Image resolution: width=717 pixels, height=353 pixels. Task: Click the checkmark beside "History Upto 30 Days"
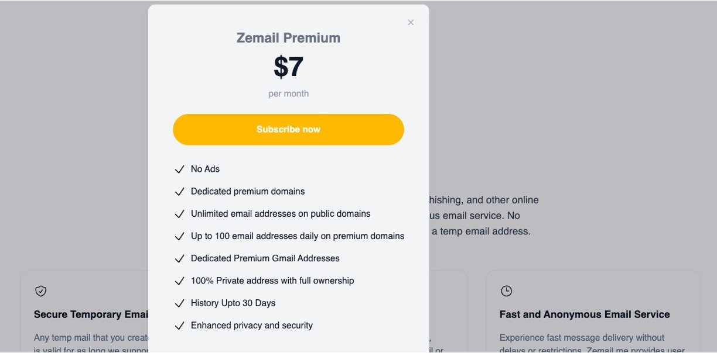coord(180,303)
